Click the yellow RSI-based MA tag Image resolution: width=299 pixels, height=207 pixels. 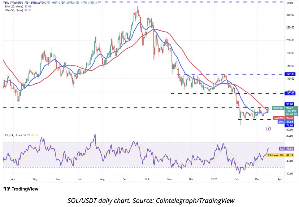click(x=275, y=156)
